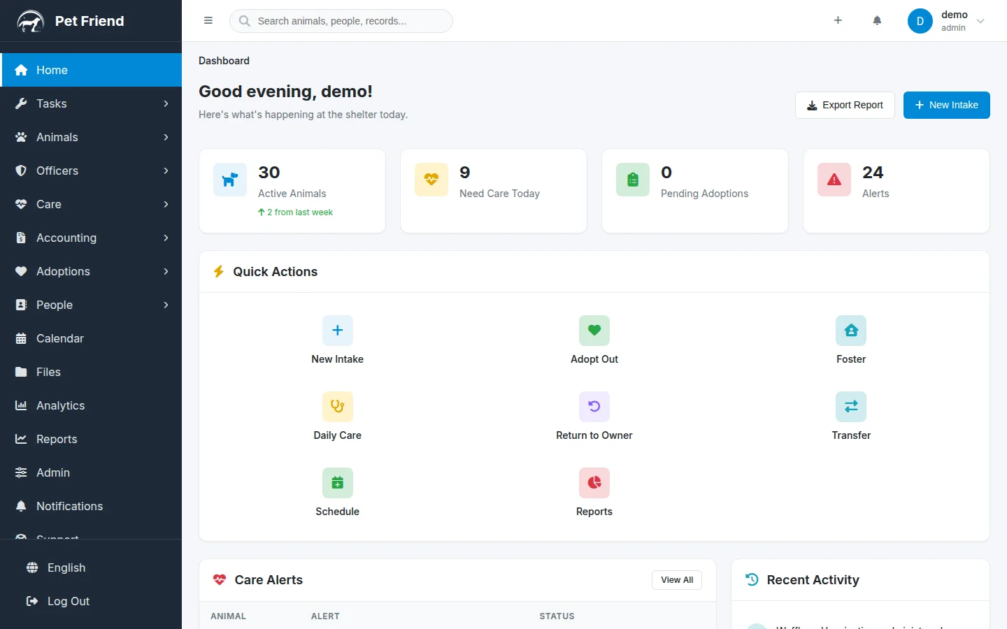This screenshot has width=1007, height=629.
Task: Click the Transfer arrows icon
Action: (x=850, y=406)
